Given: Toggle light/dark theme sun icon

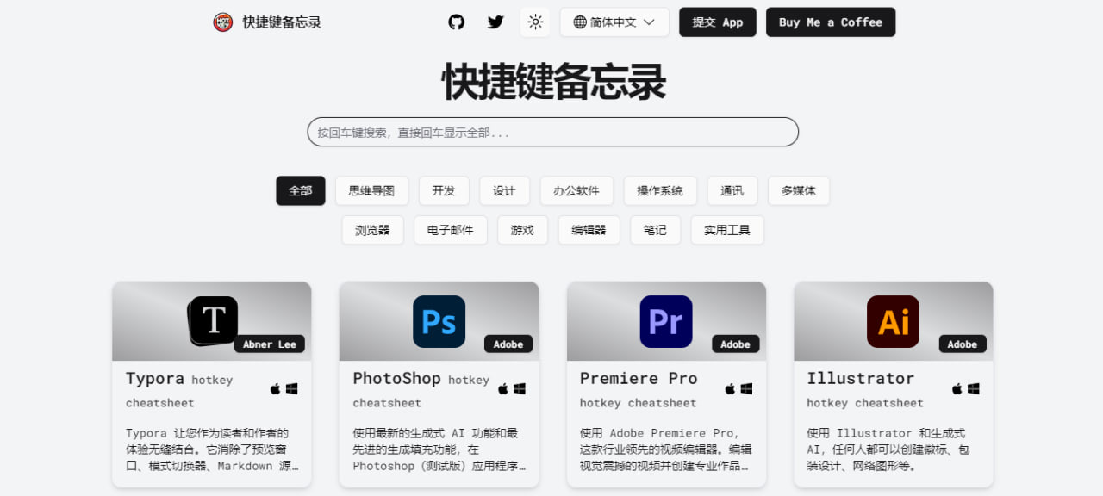Looking at the screenshot, I should click(x=535, y=22).
